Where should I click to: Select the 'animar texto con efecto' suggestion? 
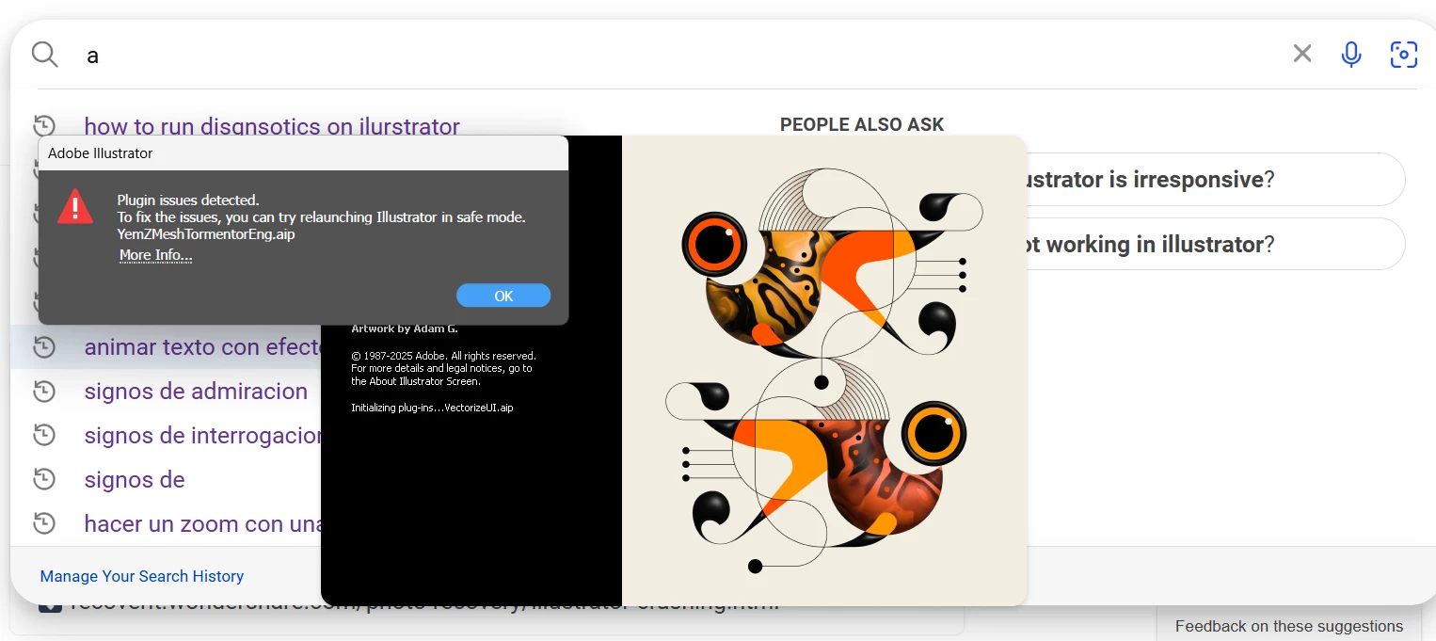click(x=203, y=346)
